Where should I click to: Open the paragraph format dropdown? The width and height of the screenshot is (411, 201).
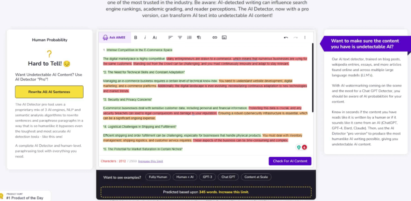point(199,38)
